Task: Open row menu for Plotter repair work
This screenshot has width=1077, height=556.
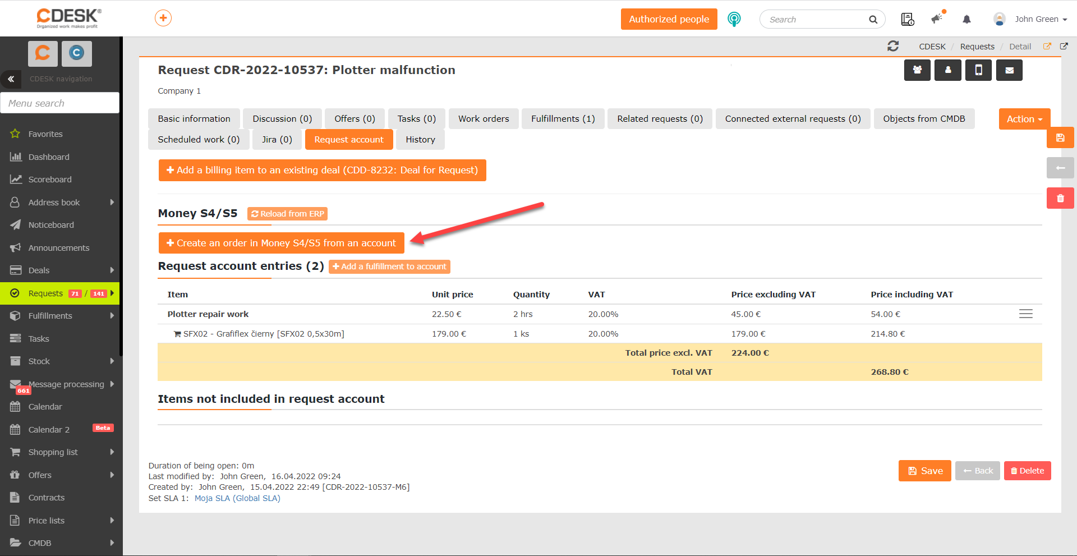Action: [x=1025, y=314]
